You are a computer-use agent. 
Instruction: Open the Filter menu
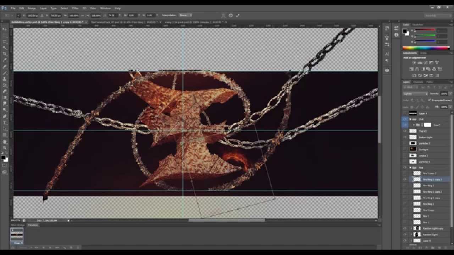tap(75, 8)
